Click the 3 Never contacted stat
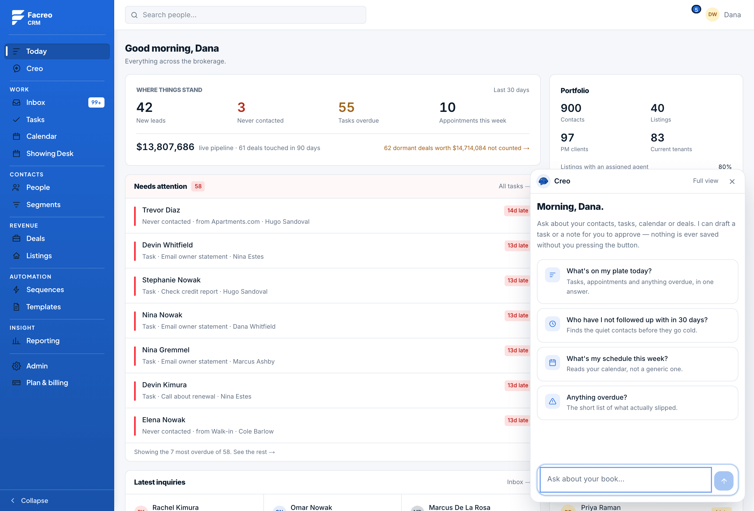The height and width of the screenshot is (511, 754). pos(260,112)
